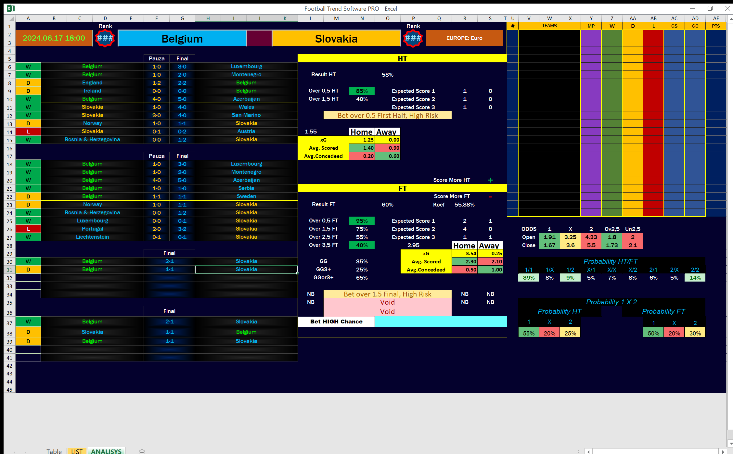The image size is (733, 454).
Task: Click the cyan cell next to Bet HIGH Chance
Action: tap(441, 322)
